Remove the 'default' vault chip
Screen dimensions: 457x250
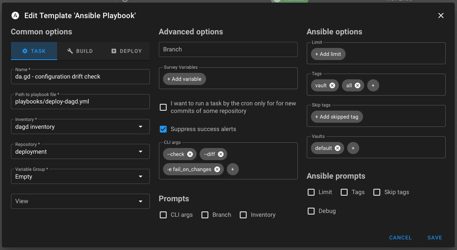337,148
